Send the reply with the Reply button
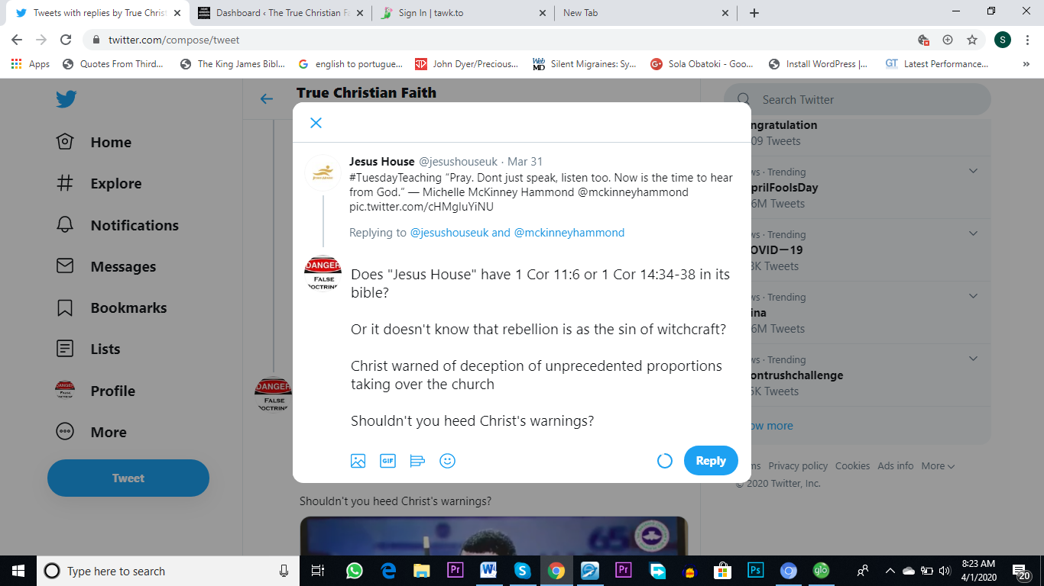The height and width of the screenshot is (586, 1044). (x=711, y=460)
